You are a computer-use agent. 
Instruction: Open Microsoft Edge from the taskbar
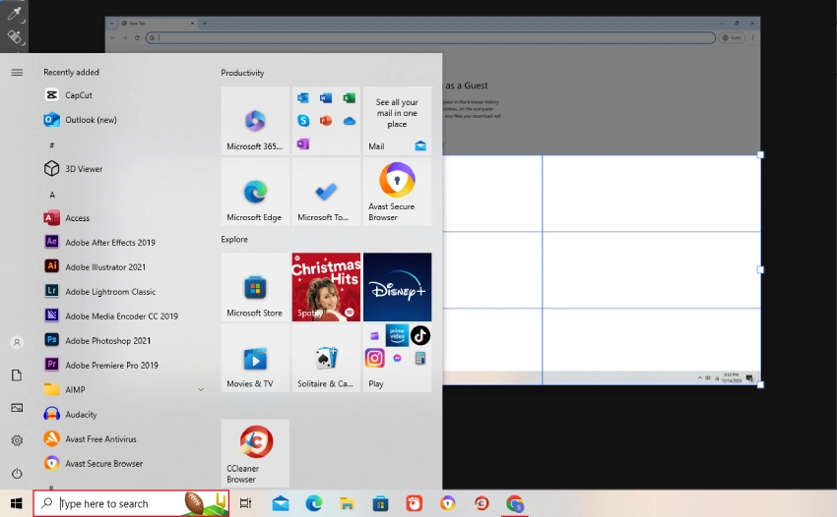314,503
